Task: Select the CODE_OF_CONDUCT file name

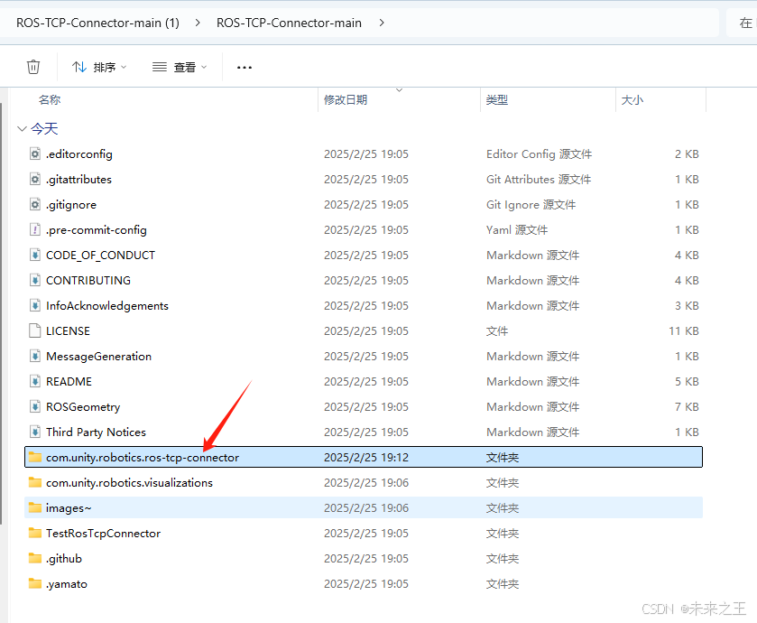Action: [x=100, y=255]
